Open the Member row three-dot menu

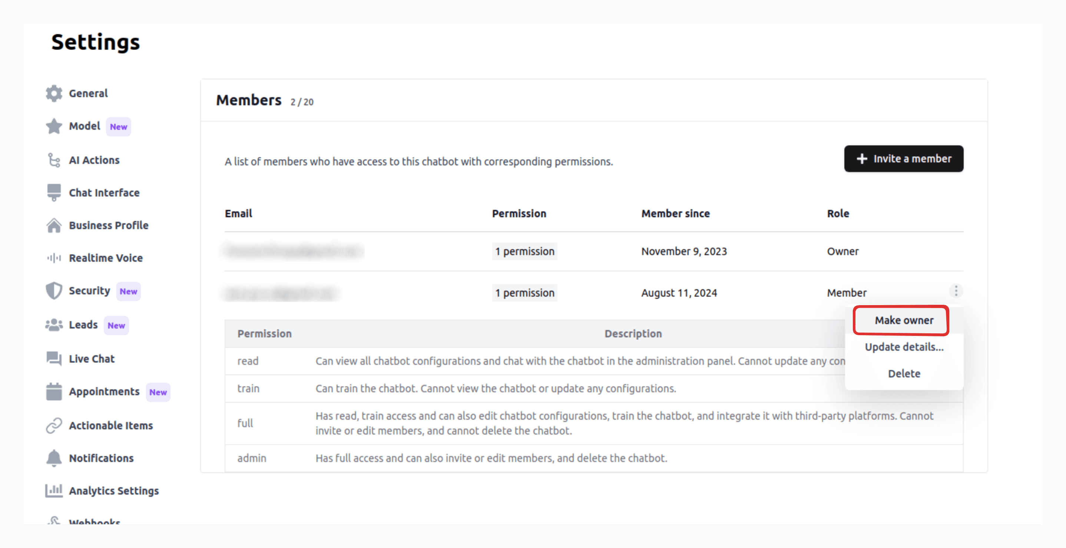tap(956, 291)
